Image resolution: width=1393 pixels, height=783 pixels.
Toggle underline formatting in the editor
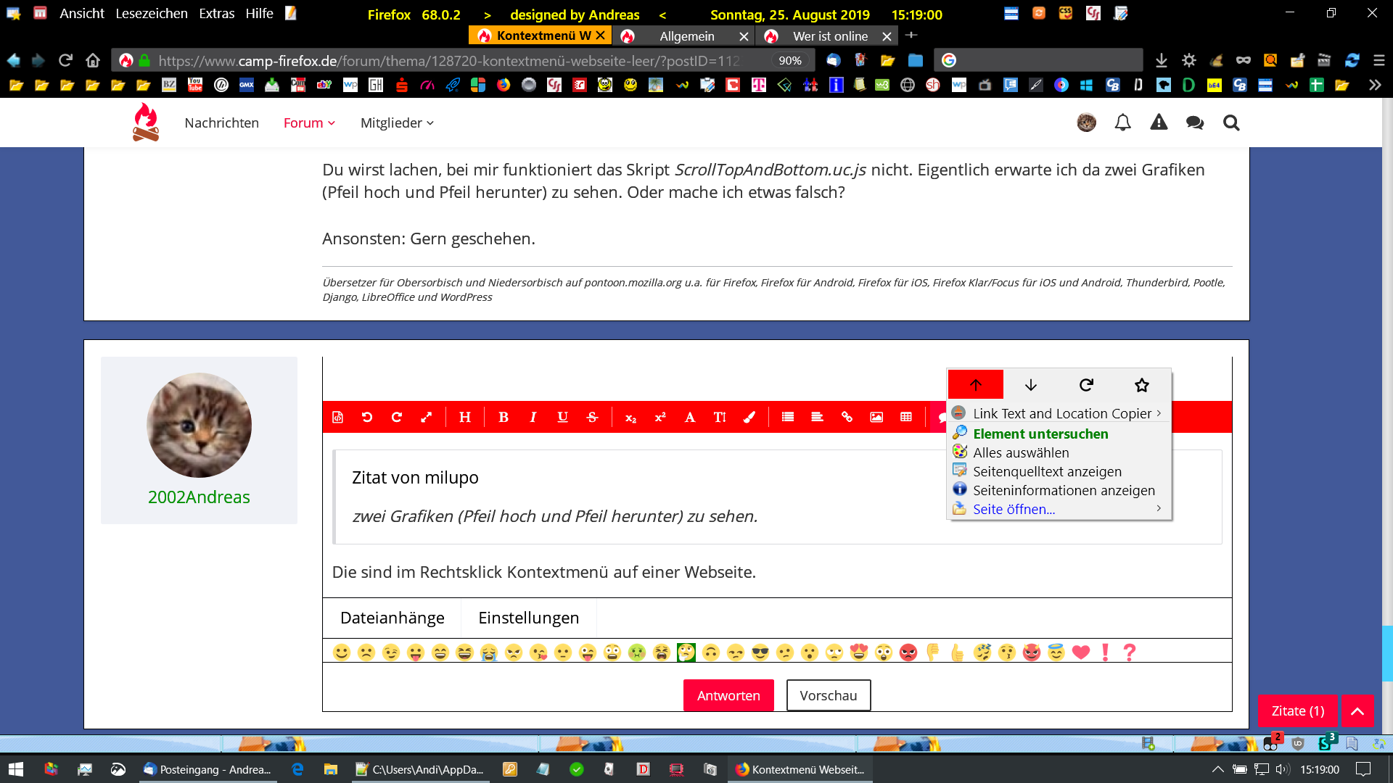[562, 417]
